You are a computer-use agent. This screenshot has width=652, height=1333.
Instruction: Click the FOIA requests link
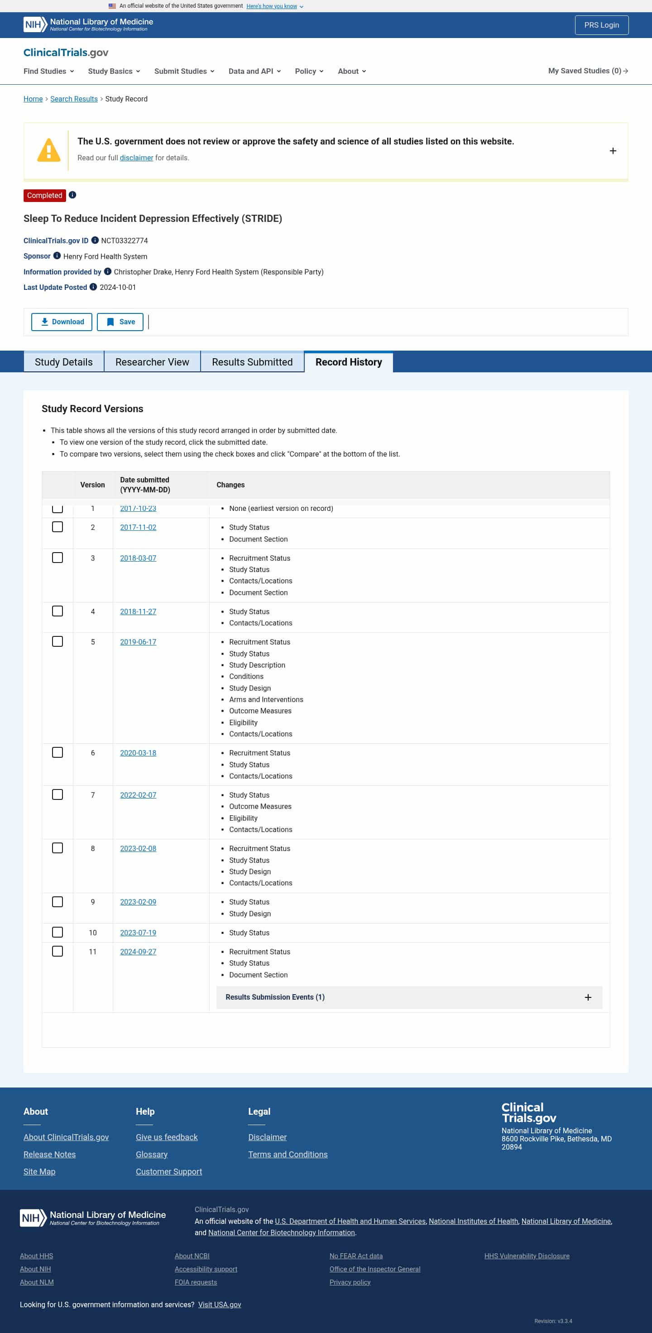196,1282
